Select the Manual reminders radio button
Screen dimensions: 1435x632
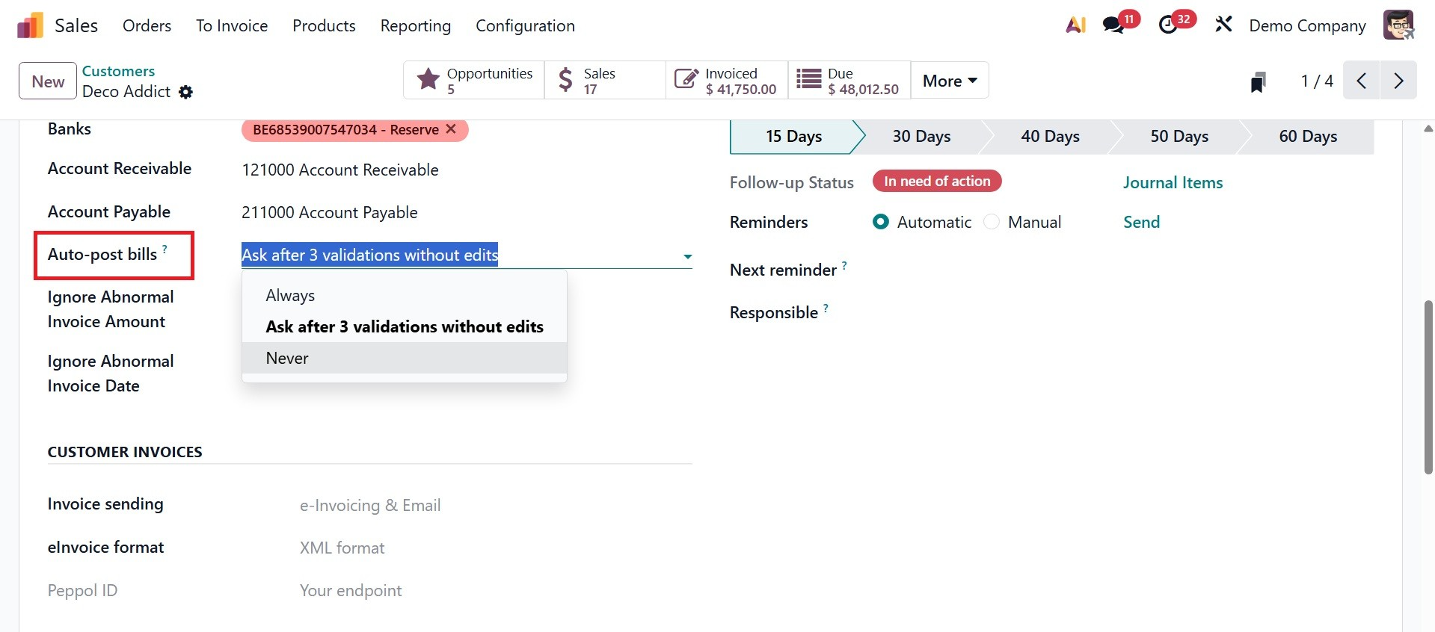(x=992, y=222)
